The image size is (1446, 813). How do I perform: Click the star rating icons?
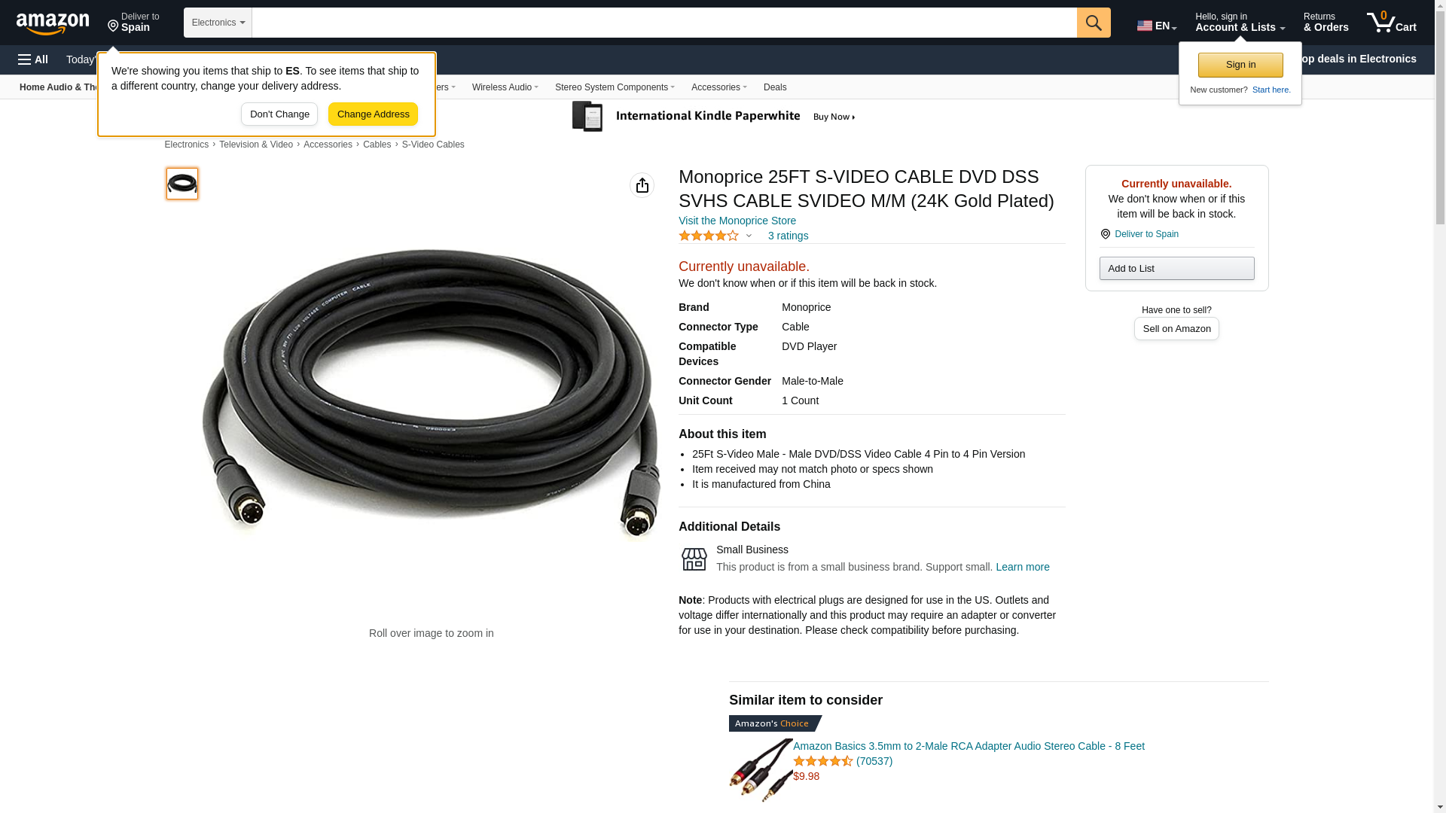click(x=709, y=236)
